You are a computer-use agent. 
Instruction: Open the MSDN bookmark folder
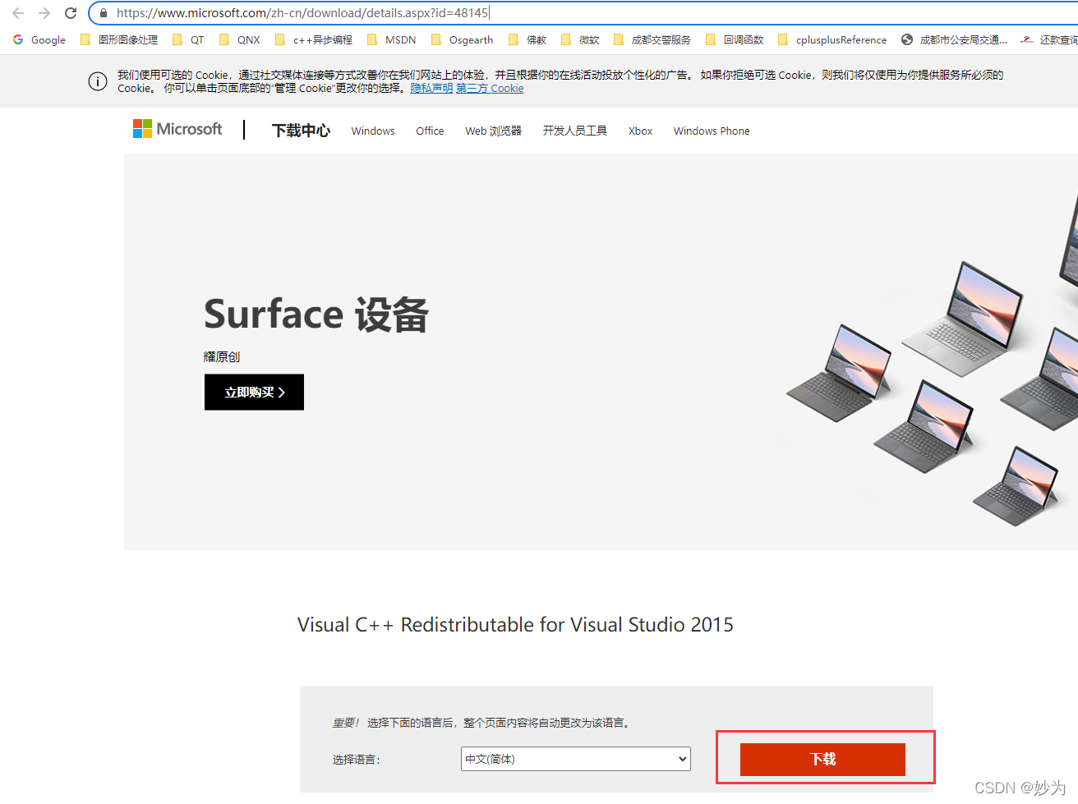click(392, 39)
